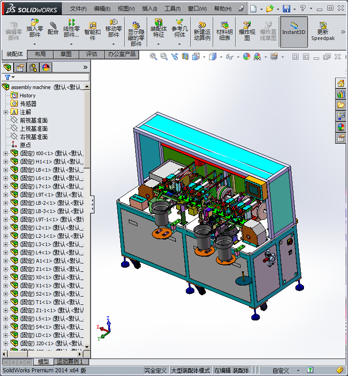The width and height of the screenshot is (348, 376).
Task: Switch to the 办公室产品 tab
Action: (122, 54)
